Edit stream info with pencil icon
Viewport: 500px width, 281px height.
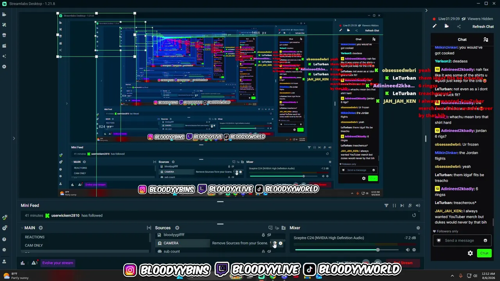click(x=434, y=26)
